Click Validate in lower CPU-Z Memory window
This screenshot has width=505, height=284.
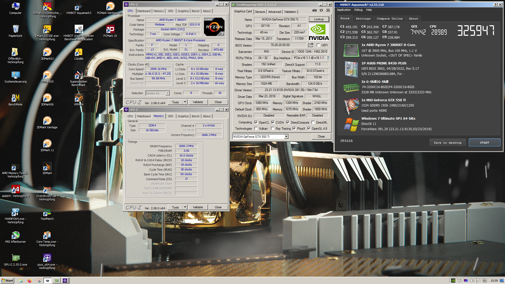click(x=198, y=207)
